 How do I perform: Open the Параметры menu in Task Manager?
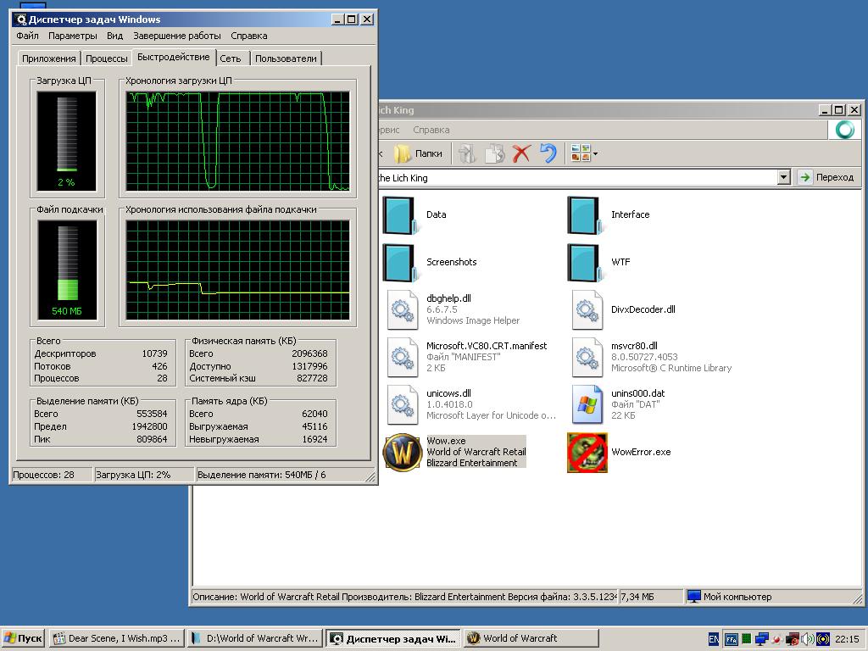point(72,36)
